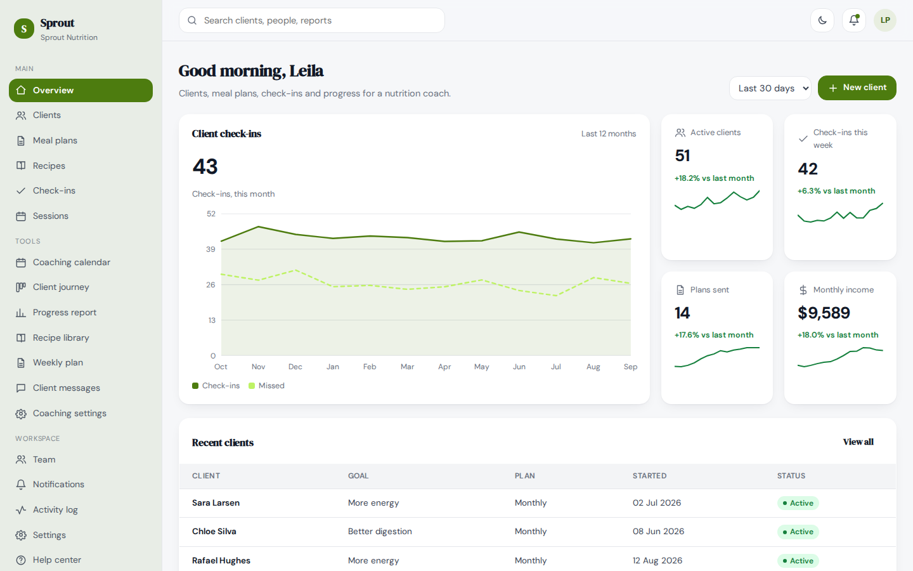Click the Coaching calendar icon
The image size is (913, 571).
coord(21,263)
